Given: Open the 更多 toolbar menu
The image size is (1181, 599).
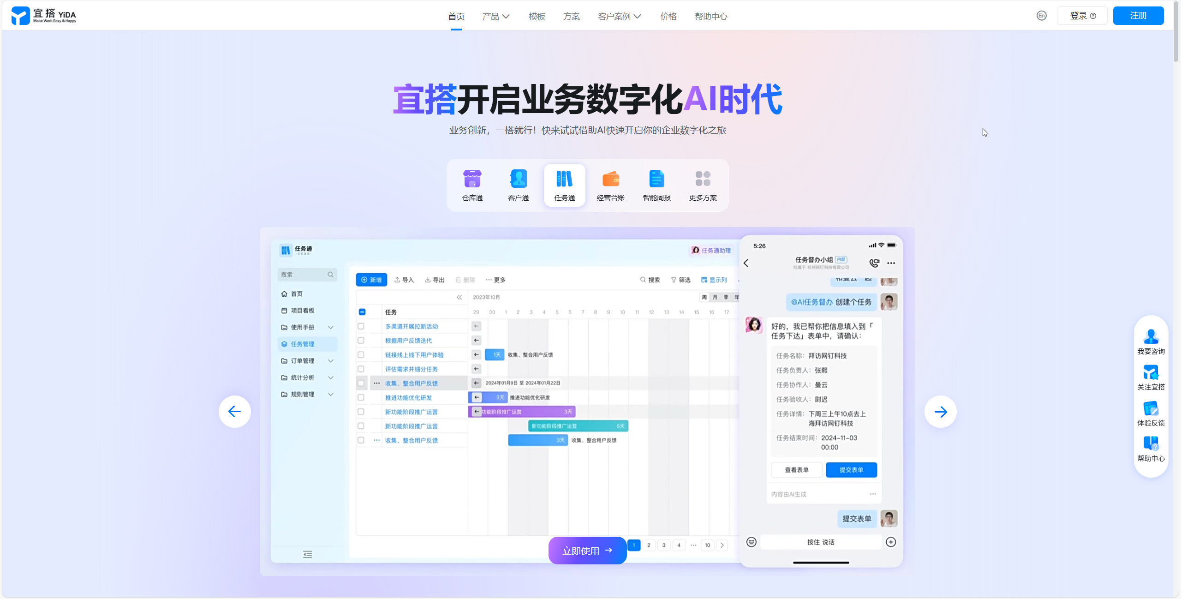Looking at the screenshot, I should pos(495,280).
